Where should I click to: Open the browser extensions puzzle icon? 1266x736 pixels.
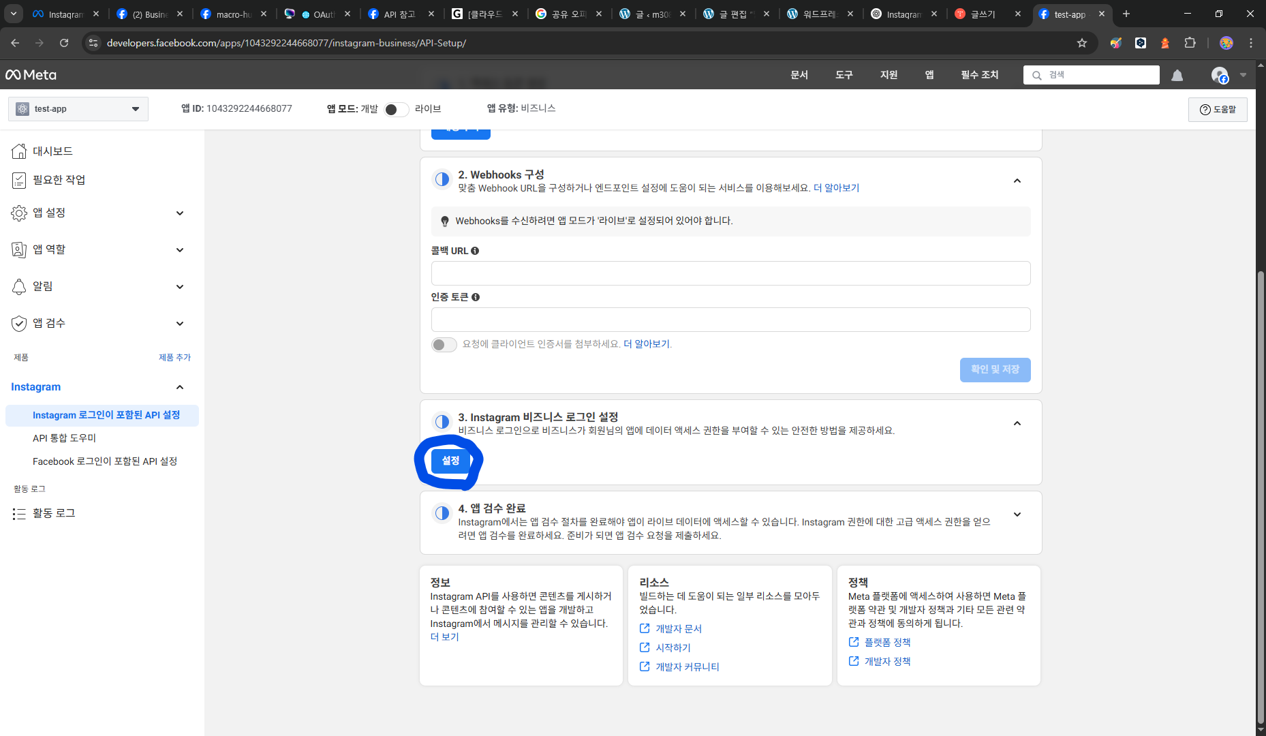pos(1190,43)
